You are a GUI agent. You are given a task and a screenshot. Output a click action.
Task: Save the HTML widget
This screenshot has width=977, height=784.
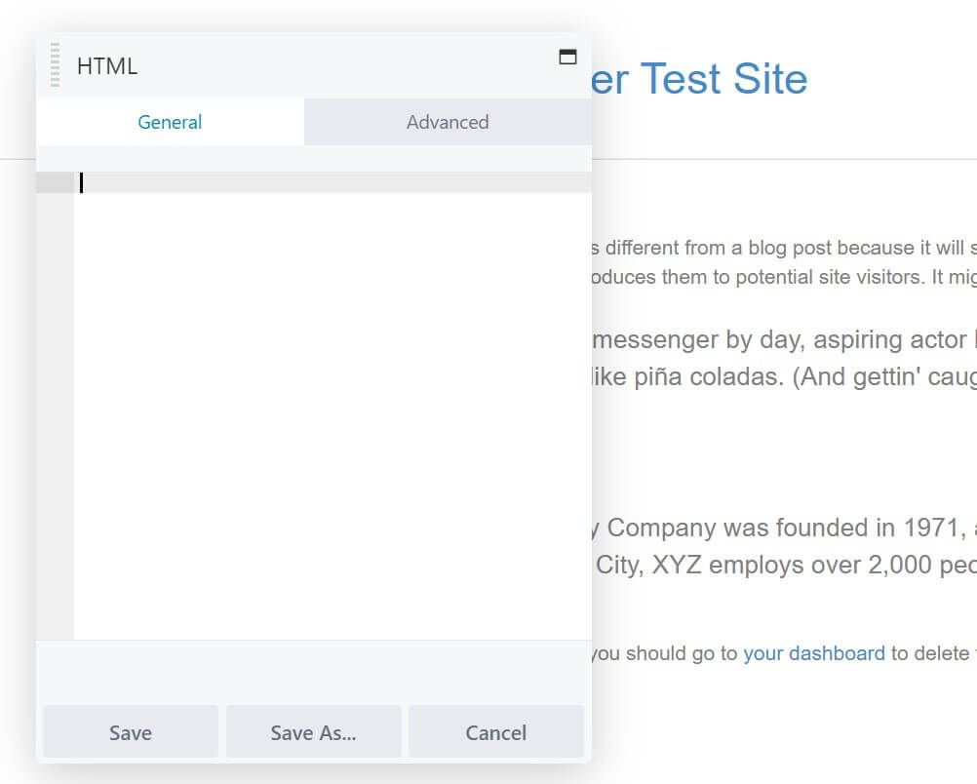[130, 732]
